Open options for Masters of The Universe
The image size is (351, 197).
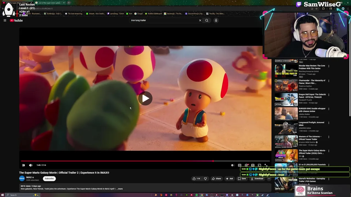tap(329, 137)
